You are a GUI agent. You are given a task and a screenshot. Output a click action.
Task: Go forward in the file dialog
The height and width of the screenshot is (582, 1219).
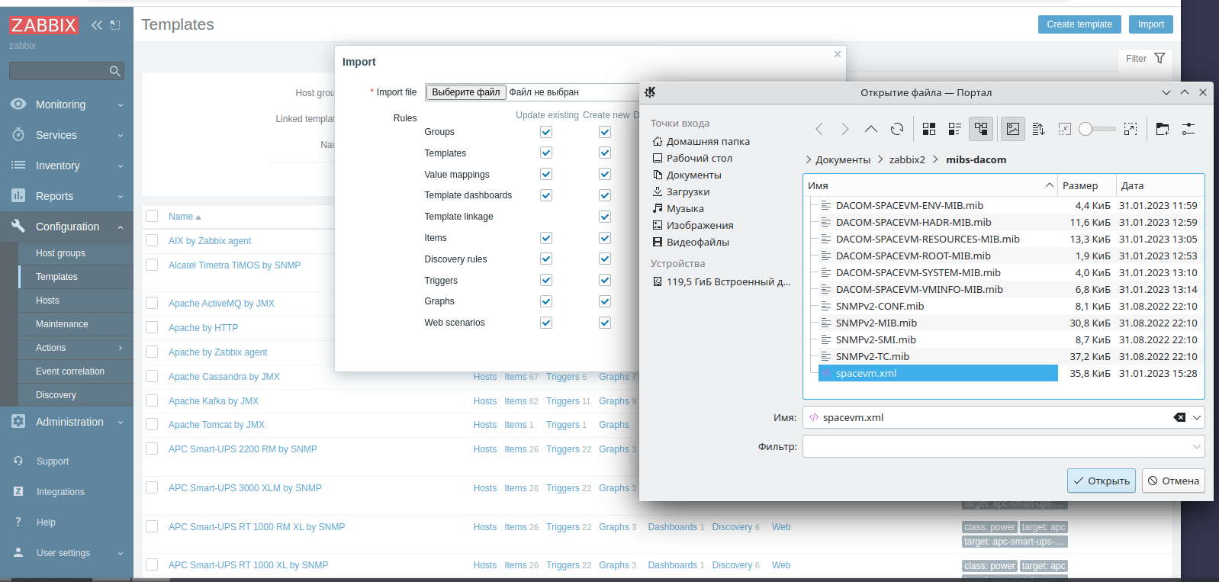(845, 129)
